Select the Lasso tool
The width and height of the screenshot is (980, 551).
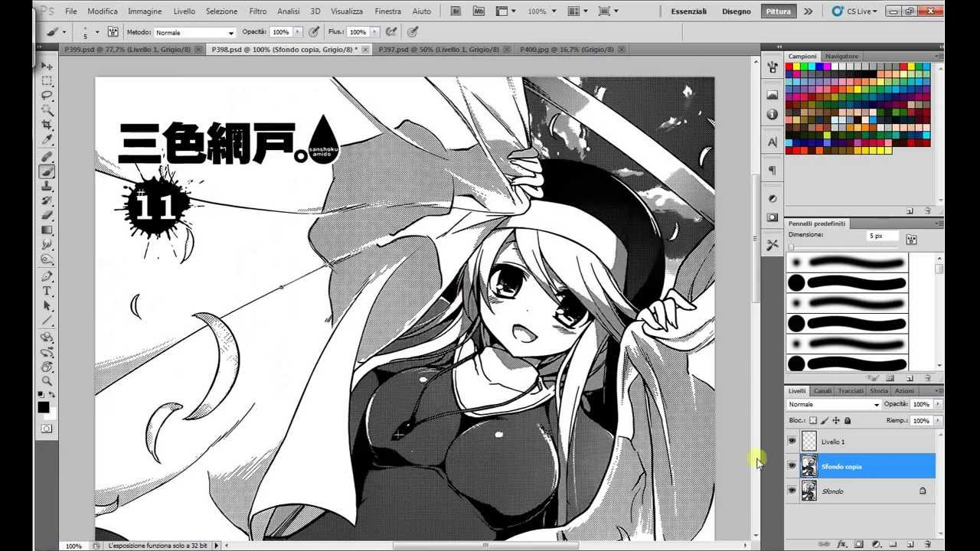47,96
